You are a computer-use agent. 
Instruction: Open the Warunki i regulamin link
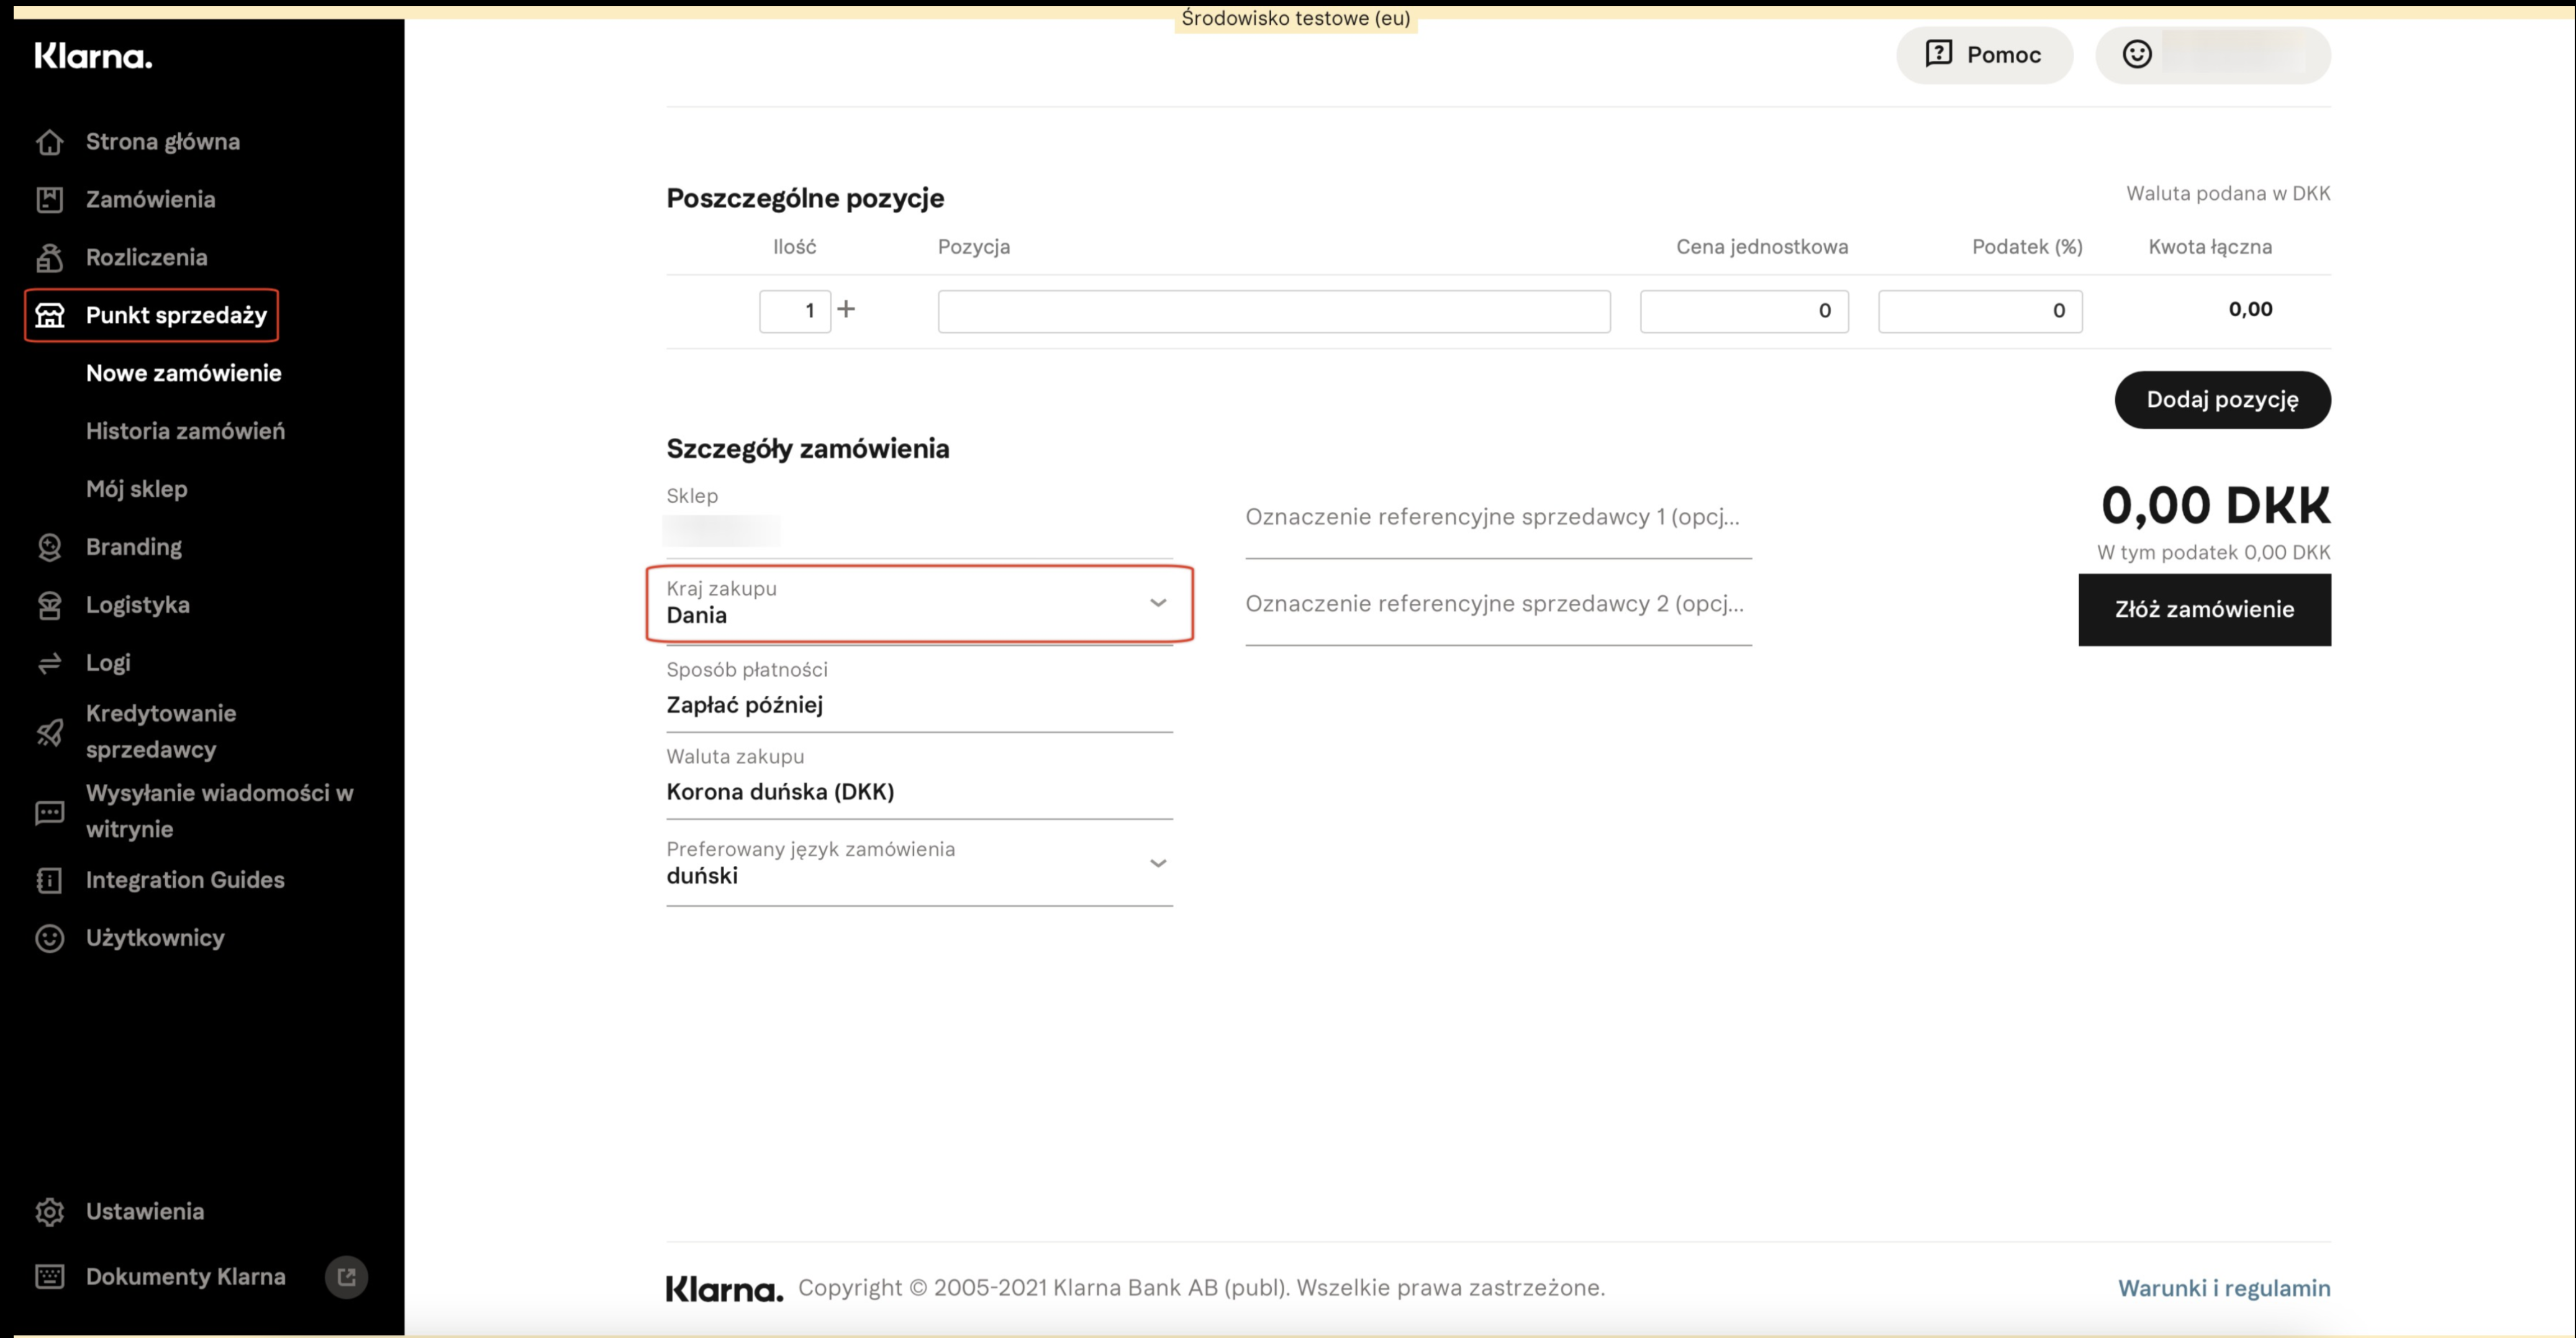[x=2223, y=1289]
